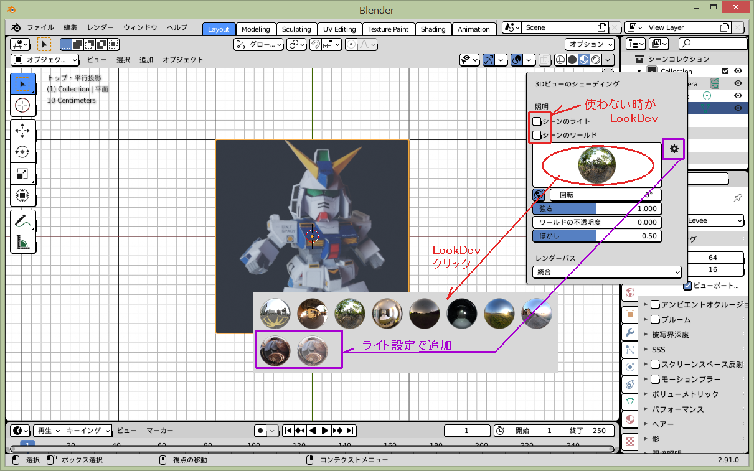
Task: Toggle X-ray display button
Action: [x=545, y=60]
